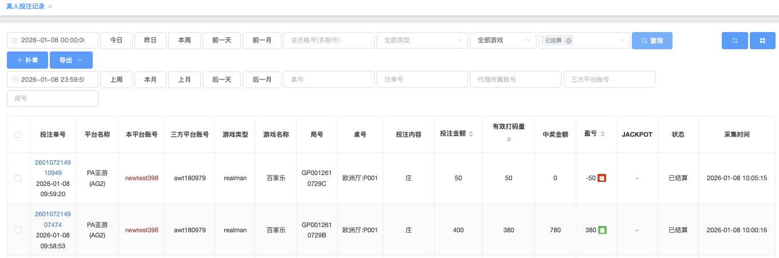Open bet order link 260107214910949

point(53,168)
